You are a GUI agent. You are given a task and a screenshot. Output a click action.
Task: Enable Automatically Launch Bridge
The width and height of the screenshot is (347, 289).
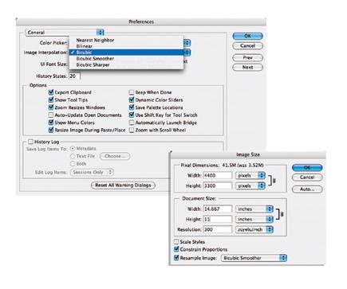point(132,123)
